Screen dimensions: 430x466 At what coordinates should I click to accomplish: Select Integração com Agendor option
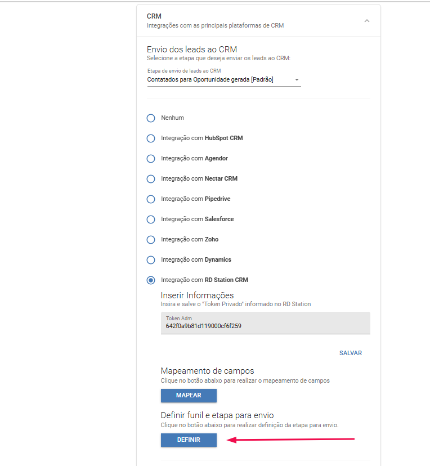tap(151, 158)
